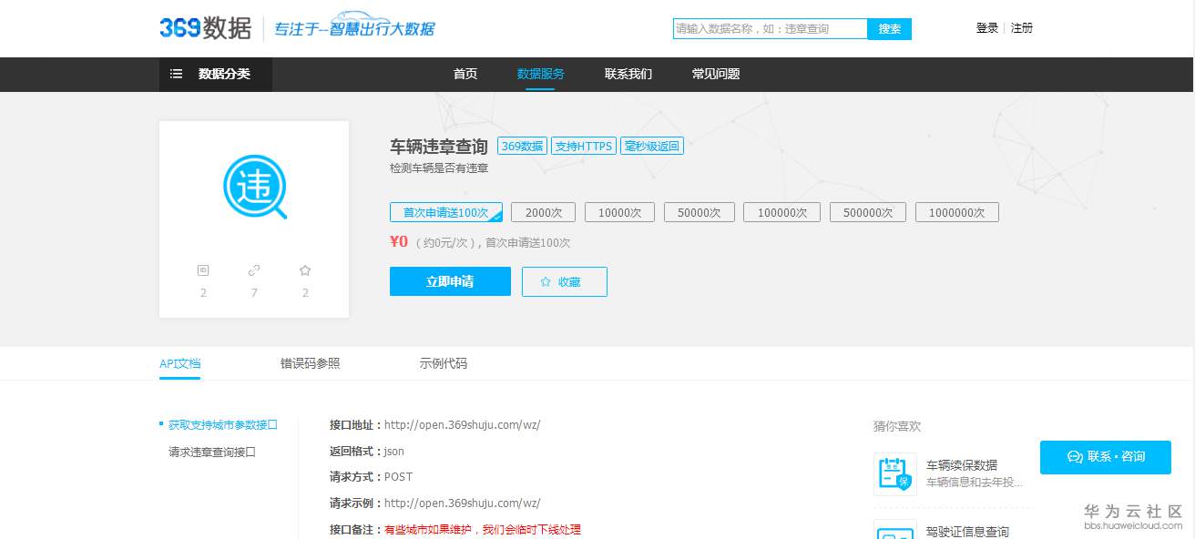
Task: Click the interface address URL after 接口地址
Action: click(x=462, y=424)
